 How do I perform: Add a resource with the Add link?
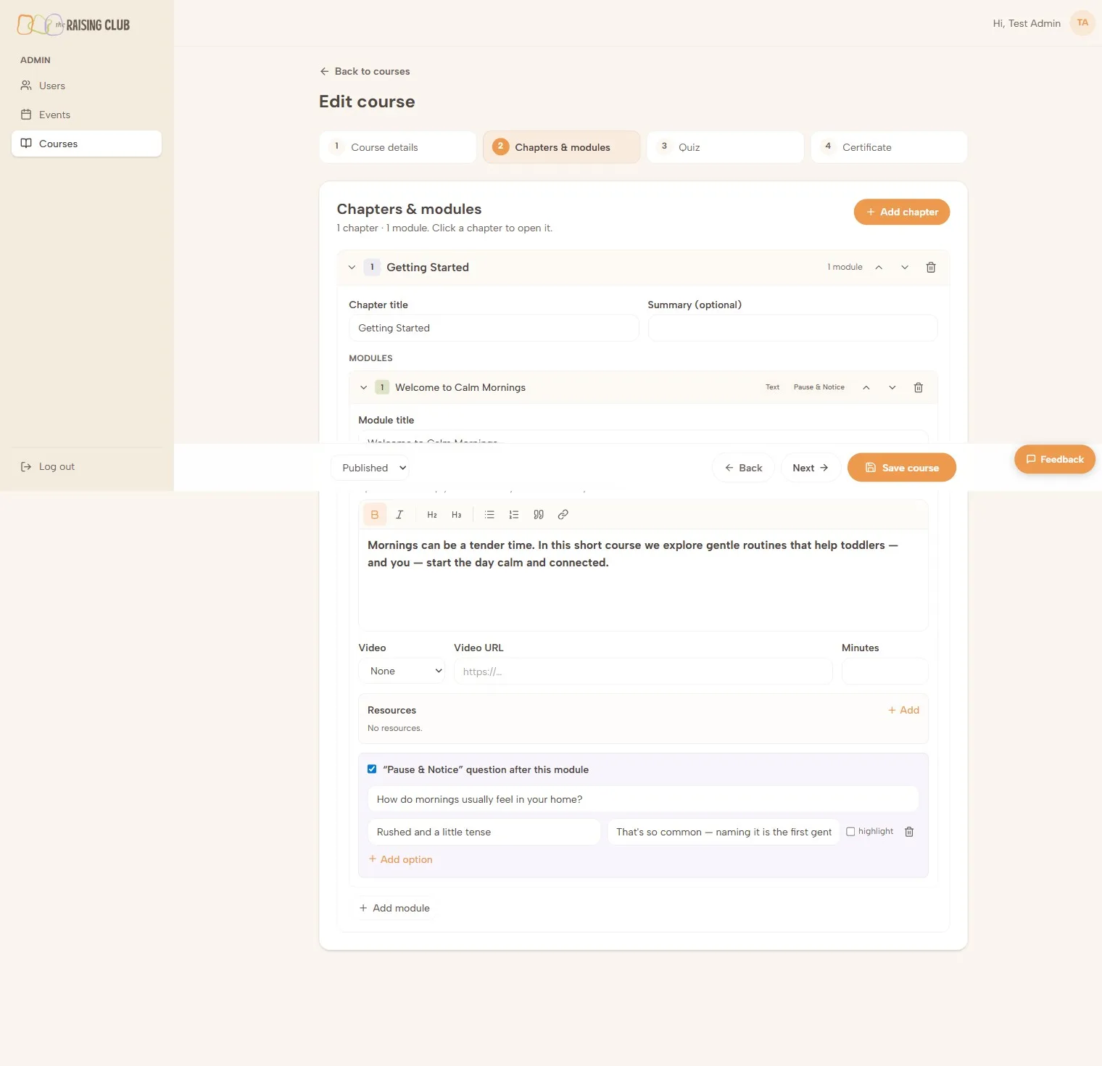pyautogui.click(x=903, y=710)
